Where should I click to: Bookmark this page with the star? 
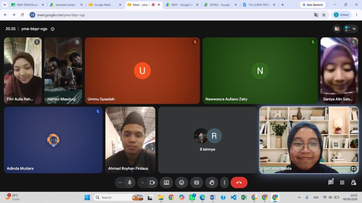coord(324,15)
